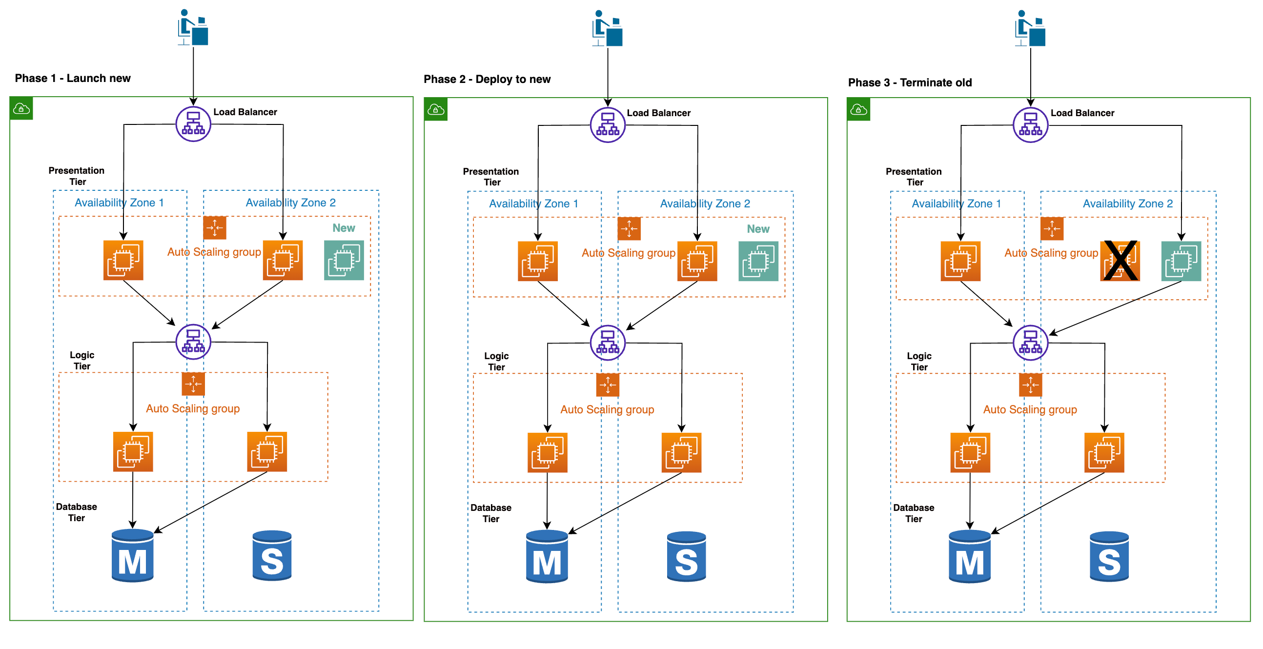Select 'Load Balancer' label in Phase 3
The width and height of the screenshot is (1263, 649).
[x=1081, y=113]
